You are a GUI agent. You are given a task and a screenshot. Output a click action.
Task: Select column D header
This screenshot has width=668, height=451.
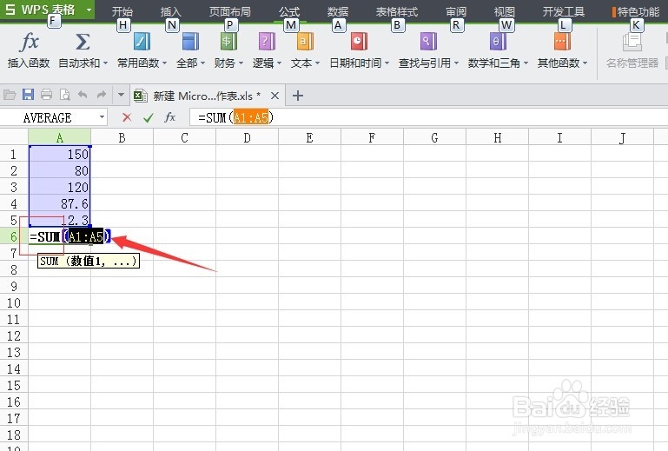pyautogui.click(x=247, y=137)
